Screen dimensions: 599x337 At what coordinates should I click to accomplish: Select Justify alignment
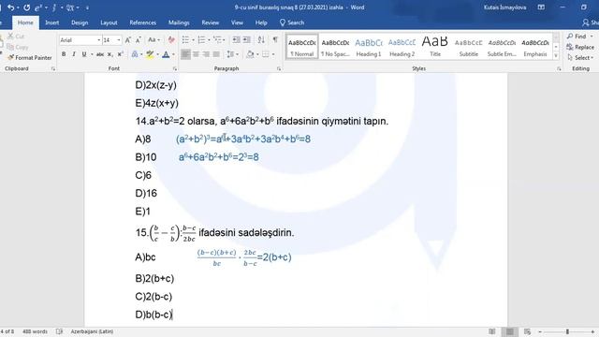pos(216,54)
